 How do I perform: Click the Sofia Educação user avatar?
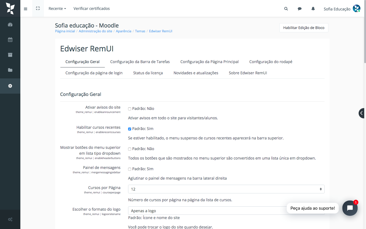(x=357, y=8)
